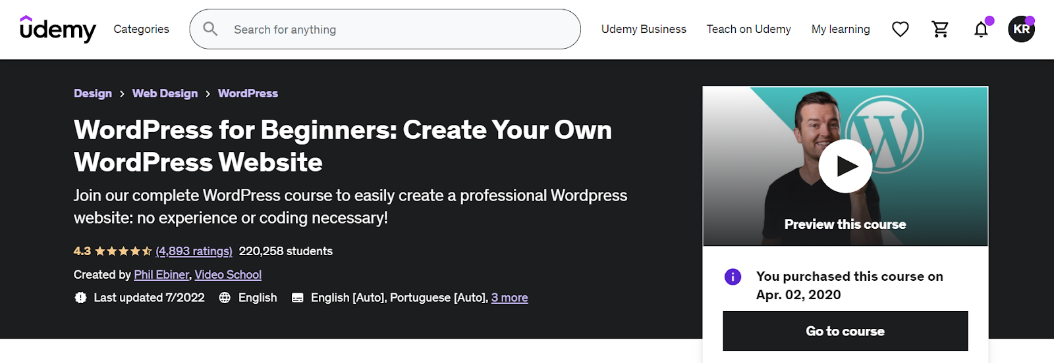Click the Preview this course label
Screen dimensions: 1054x363
(845, 224)
